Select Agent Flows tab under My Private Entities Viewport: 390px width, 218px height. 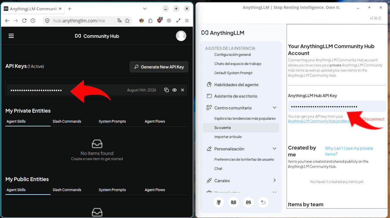[155, 122]
